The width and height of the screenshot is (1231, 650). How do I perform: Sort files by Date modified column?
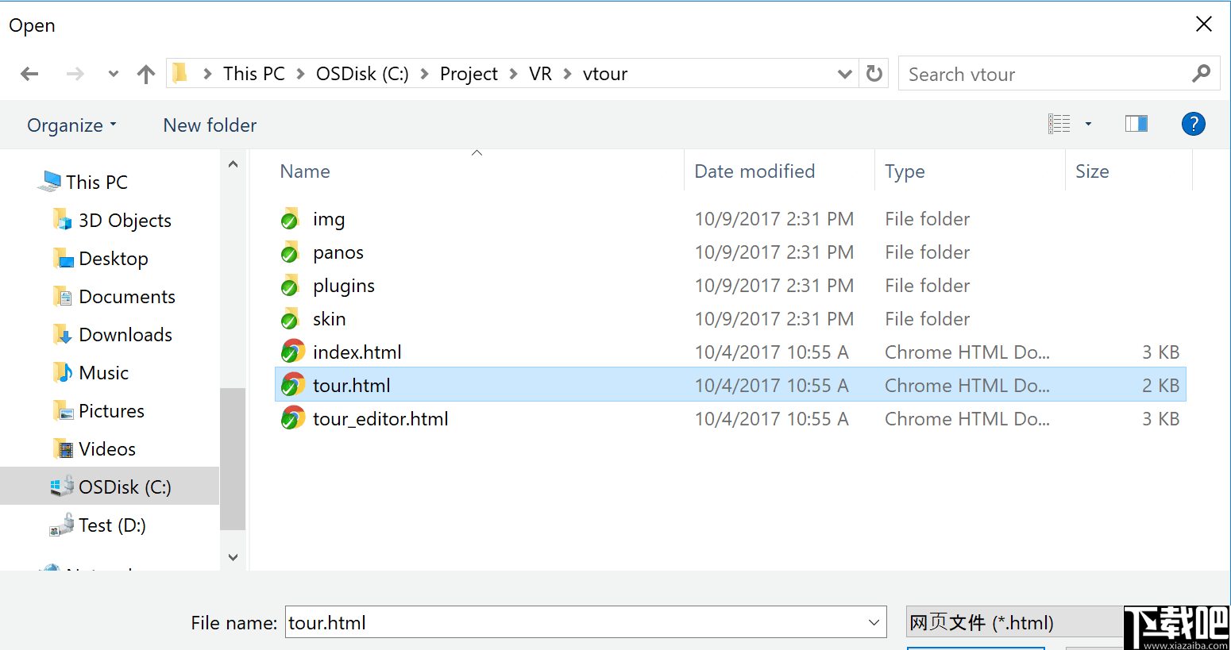(754, 171)
